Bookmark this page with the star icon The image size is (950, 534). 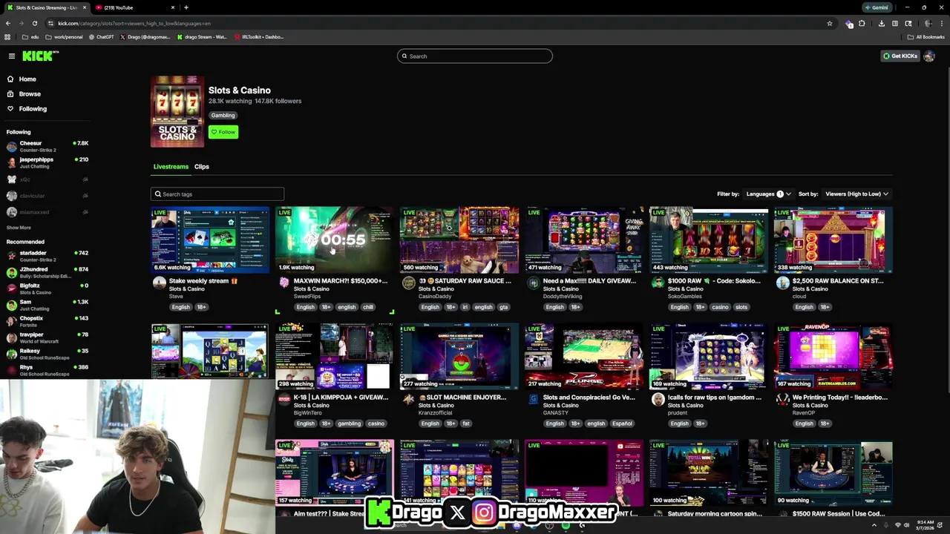pos(830,23)
